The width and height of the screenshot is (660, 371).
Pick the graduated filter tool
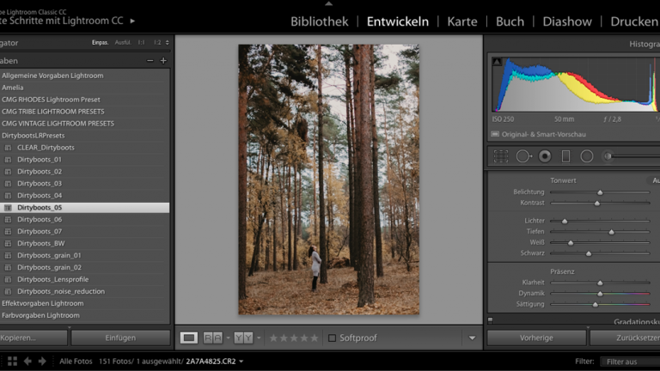tap(565, 156)
